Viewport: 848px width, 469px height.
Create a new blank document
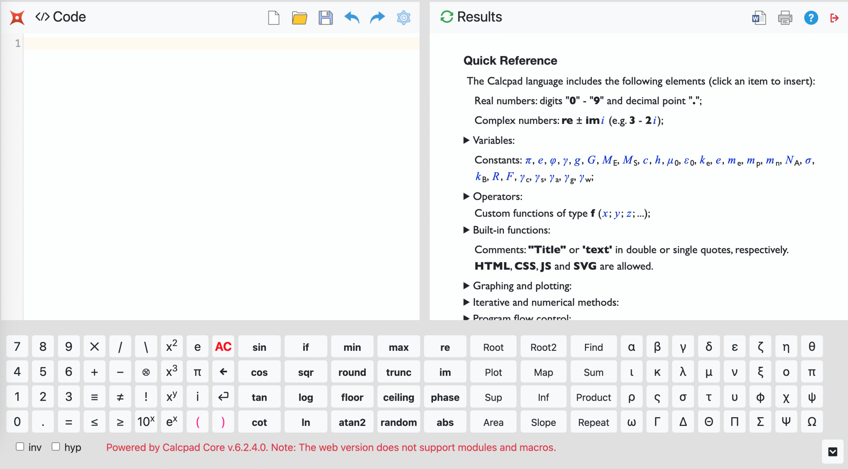coord(274,18)
